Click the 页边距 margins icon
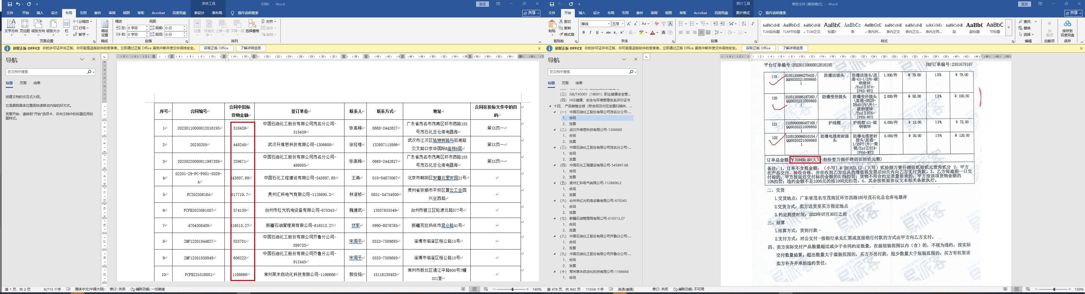This screenshot has height=294, width=1085. 25,26
